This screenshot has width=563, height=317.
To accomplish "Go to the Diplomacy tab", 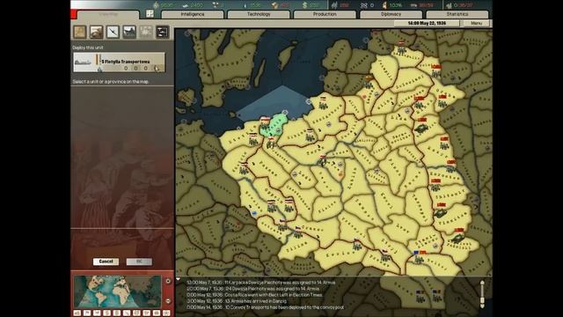I will pyautogui.click(x=391, y=14).
